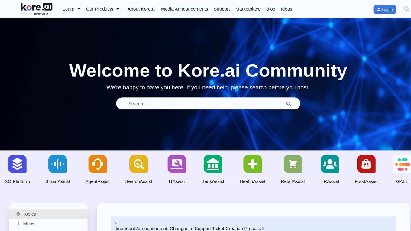This screenshot has width=411, height=231.
Task: Open the GALE product icon
Action: click(402, 164)
